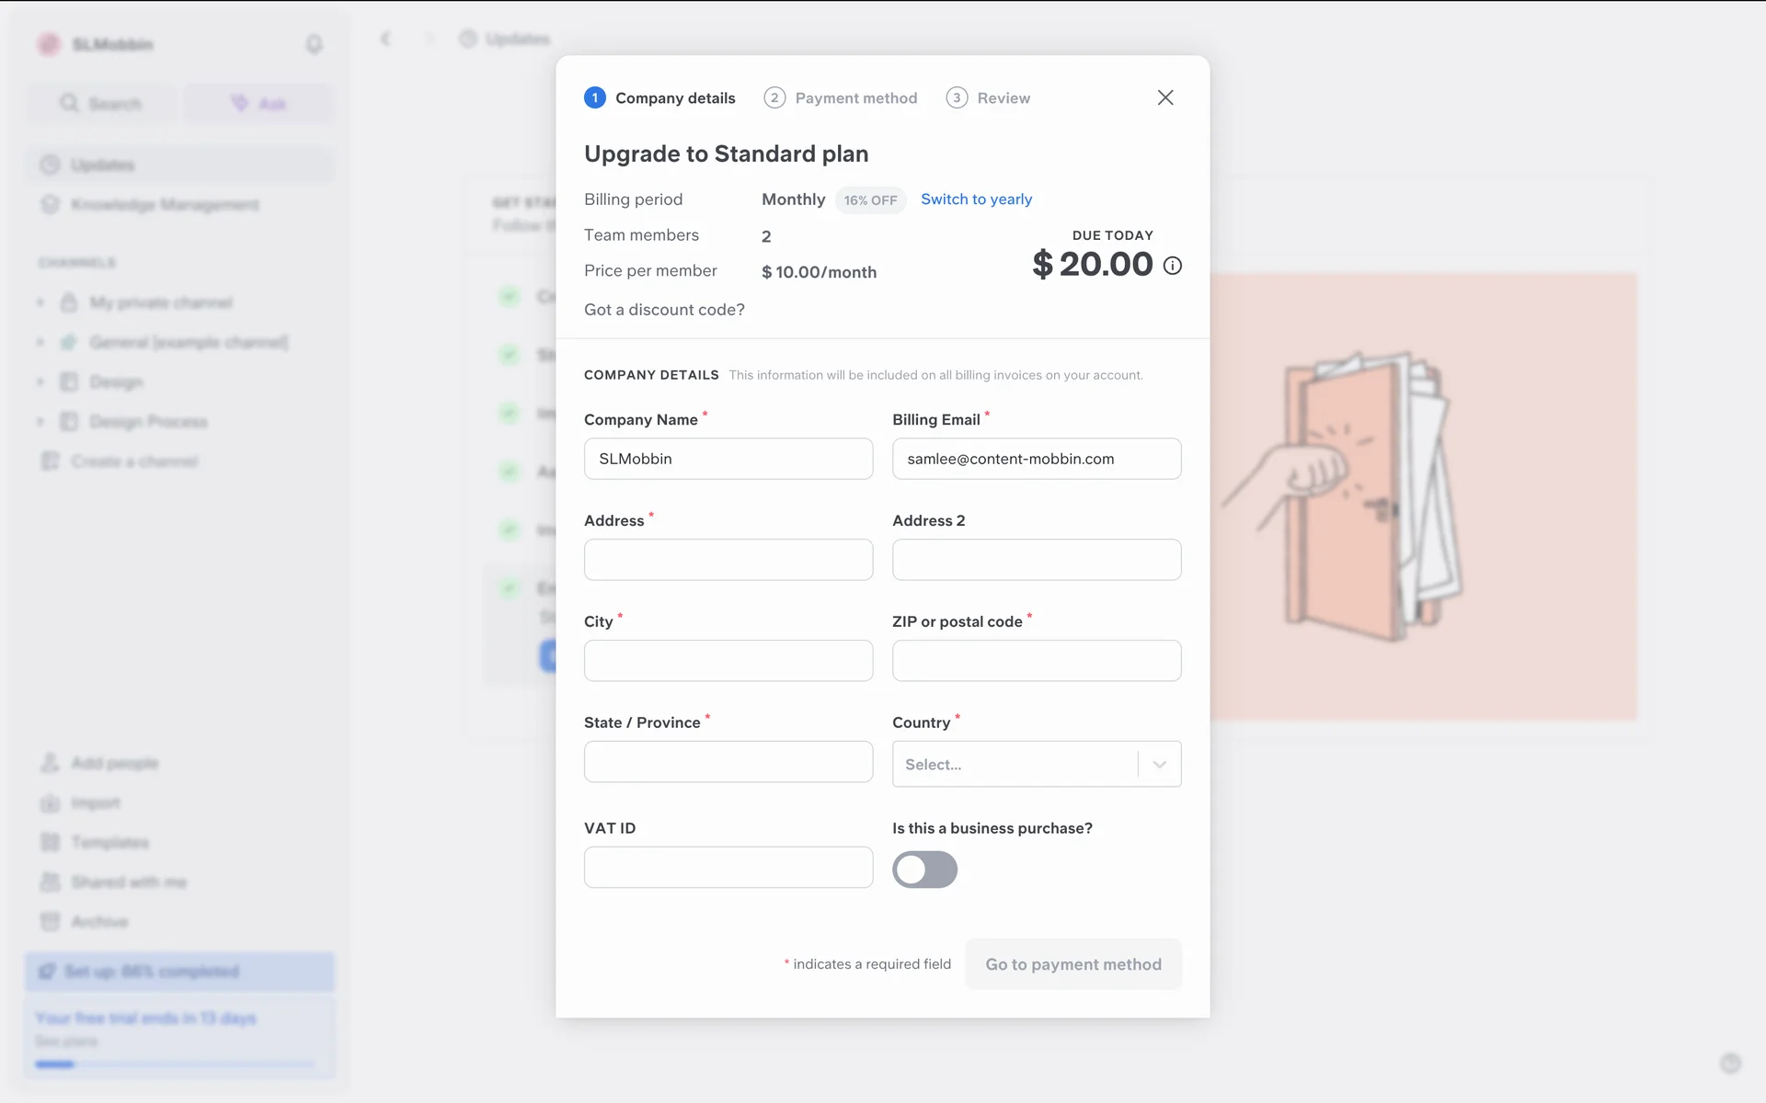Click the Add people icon in the sidebar
The width and height of the screenshot is (1766, 1103).
tap(50, 763)
